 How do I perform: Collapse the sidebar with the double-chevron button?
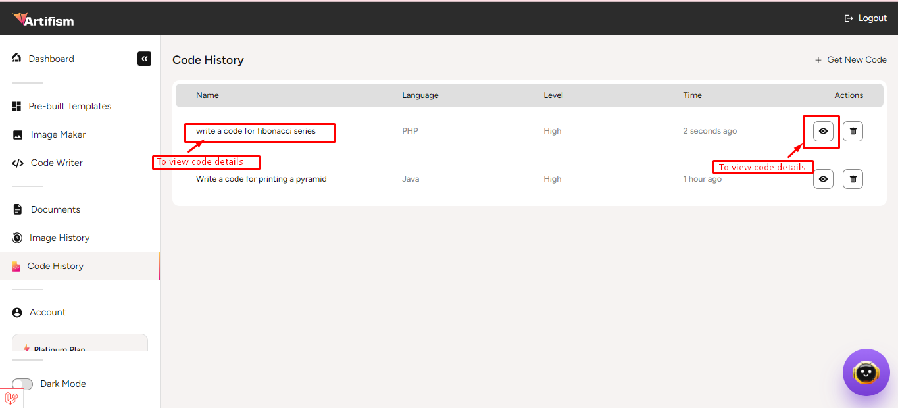coord(144,59)
